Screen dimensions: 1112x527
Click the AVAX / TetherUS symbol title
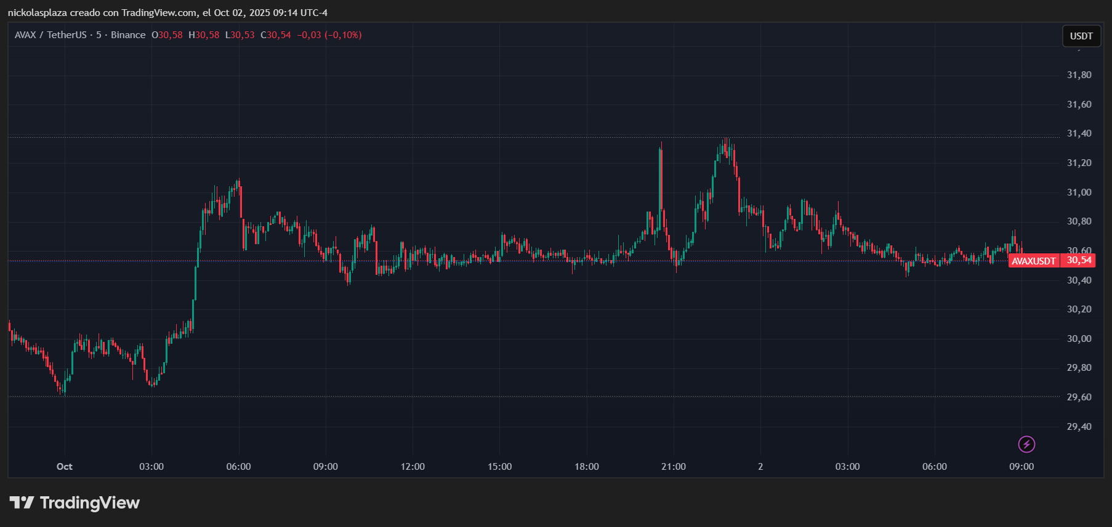(x=50, y=35)
